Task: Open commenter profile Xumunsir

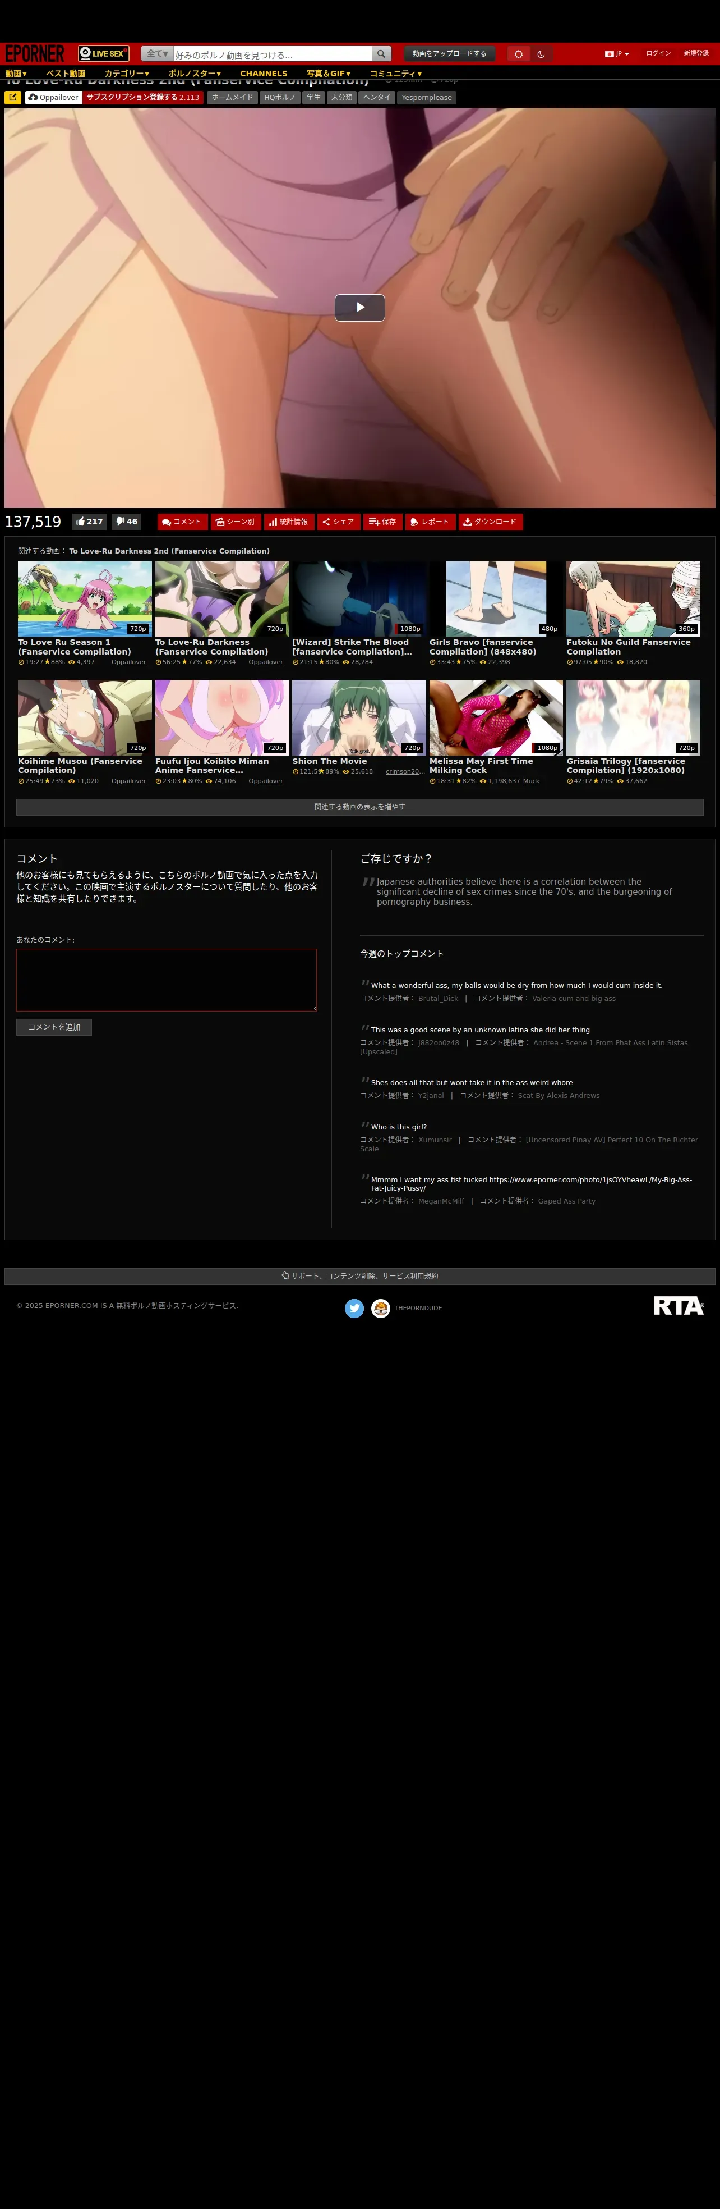Action: click(435, 1140)
